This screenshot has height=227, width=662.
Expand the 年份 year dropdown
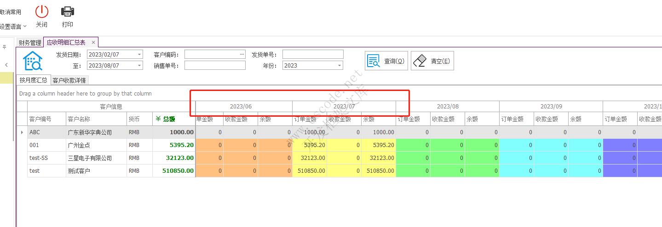pyautogui.click(x=340, y=66)
